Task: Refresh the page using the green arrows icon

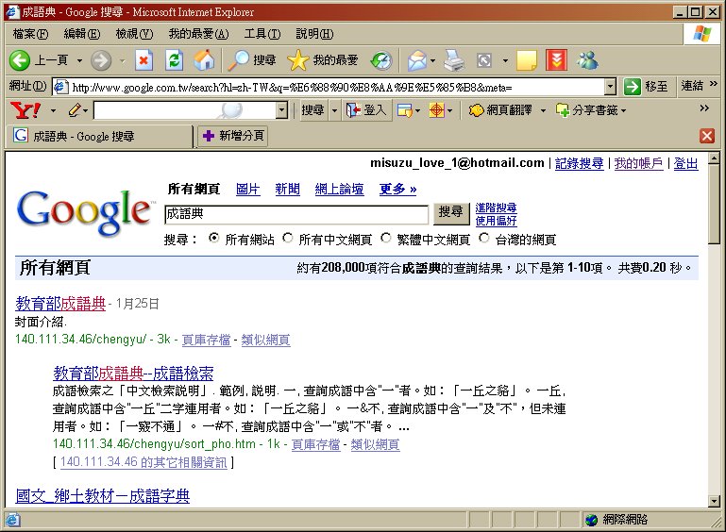Action: (x=174, y=60)
